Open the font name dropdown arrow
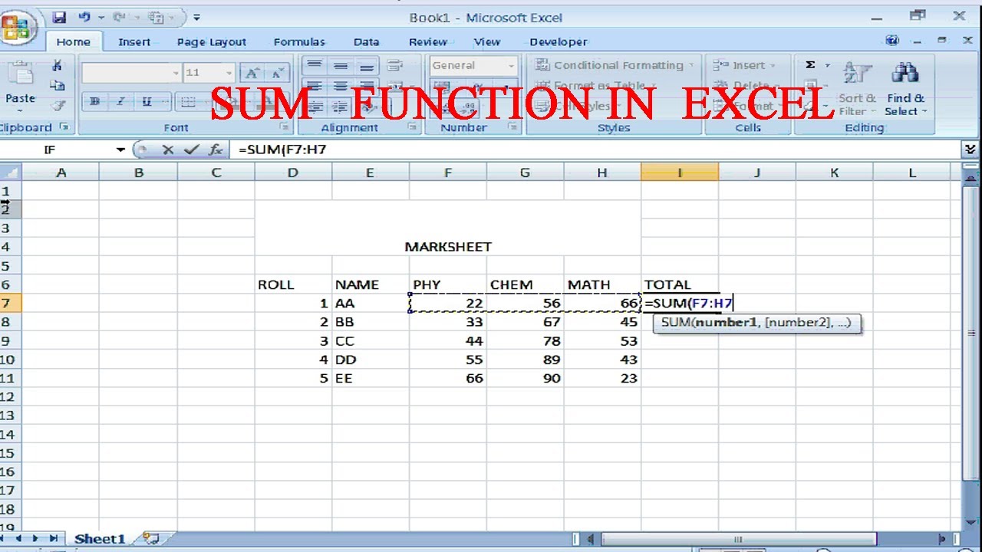 click(x=176, y=73)
